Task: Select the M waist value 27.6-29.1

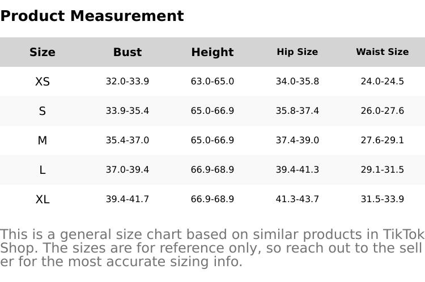Action: coord(382,140)
